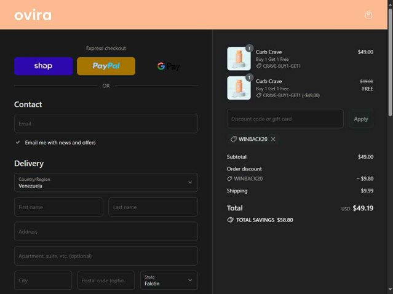
Task: Click the "Delivery" heading
Action: (29, 164)
